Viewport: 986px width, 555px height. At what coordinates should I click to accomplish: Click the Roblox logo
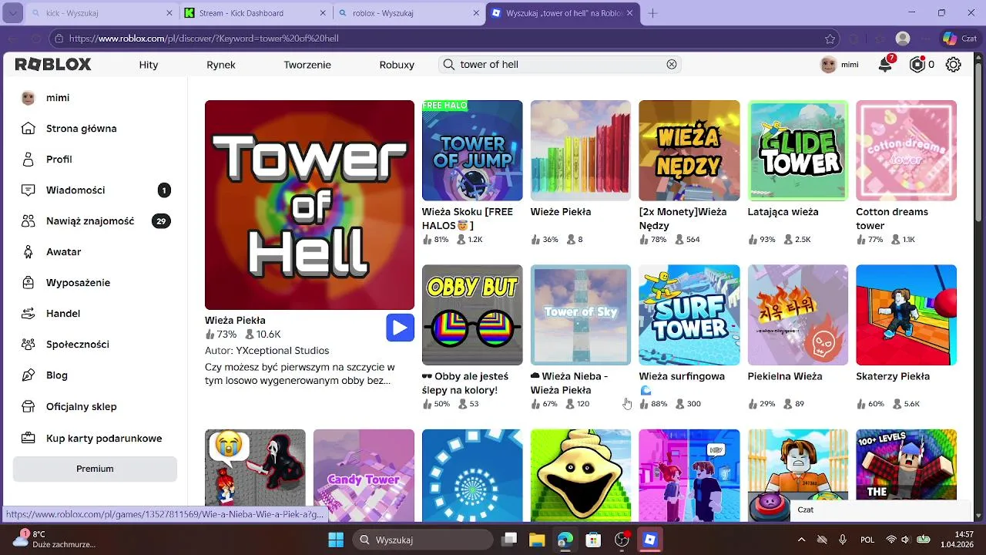[53, 65]
